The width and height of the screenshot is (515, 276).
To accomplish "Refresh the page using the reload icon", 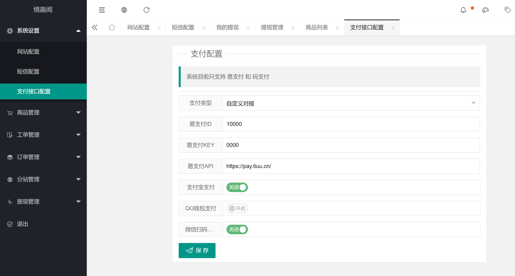I will coord(146,10).
